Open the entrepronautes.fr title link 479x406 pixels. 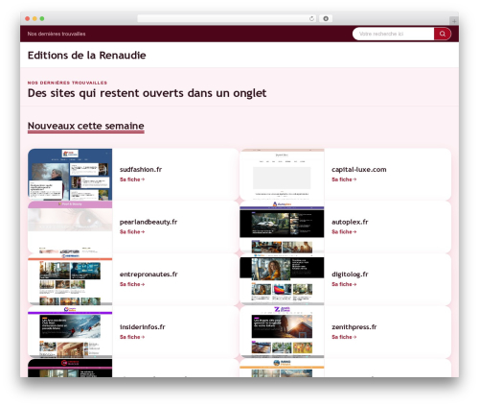pyautogui.click(x=148, y=275)
